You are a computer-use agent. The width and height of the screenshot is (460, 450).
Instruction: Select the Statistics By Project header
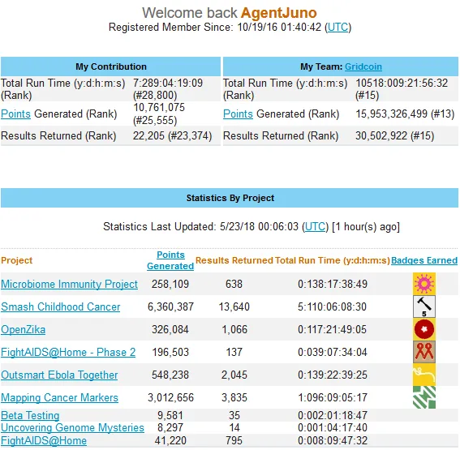pyautogui.click(x=230, y=198)
